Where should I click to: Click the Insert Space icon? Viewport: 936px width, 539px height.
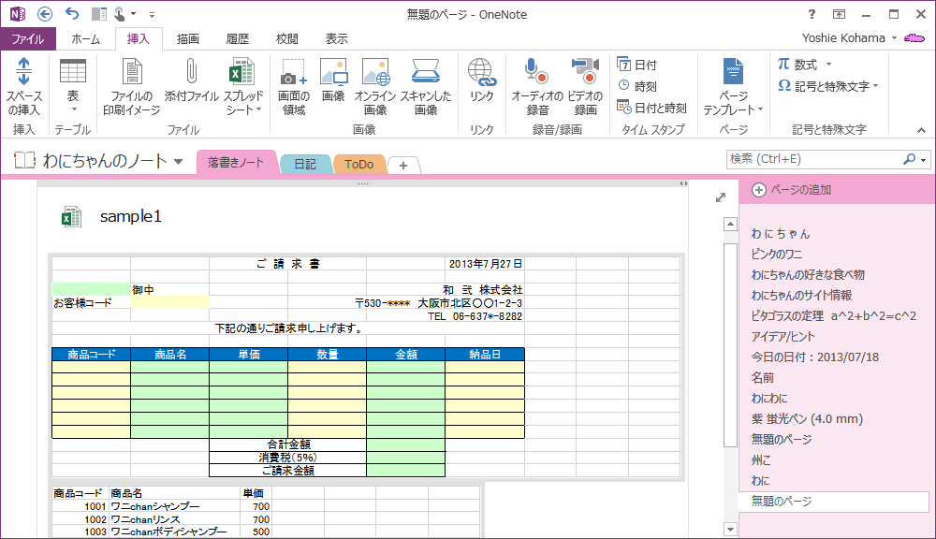tap(24, 72)
